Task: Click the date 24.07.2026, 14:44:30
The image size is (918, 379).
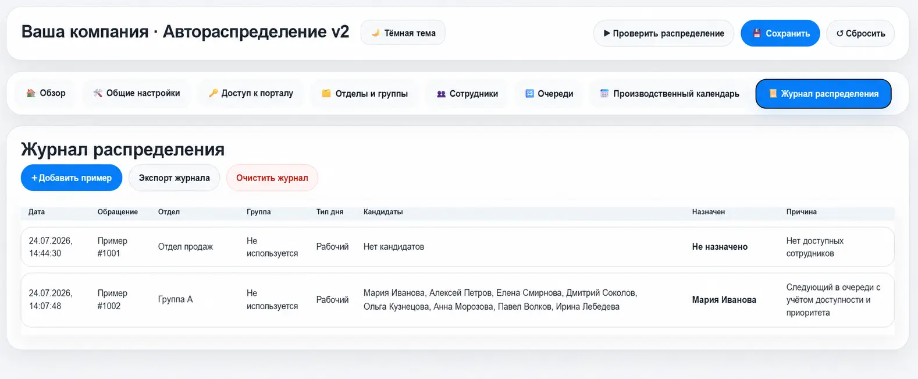Action: [x=51, y=247]
